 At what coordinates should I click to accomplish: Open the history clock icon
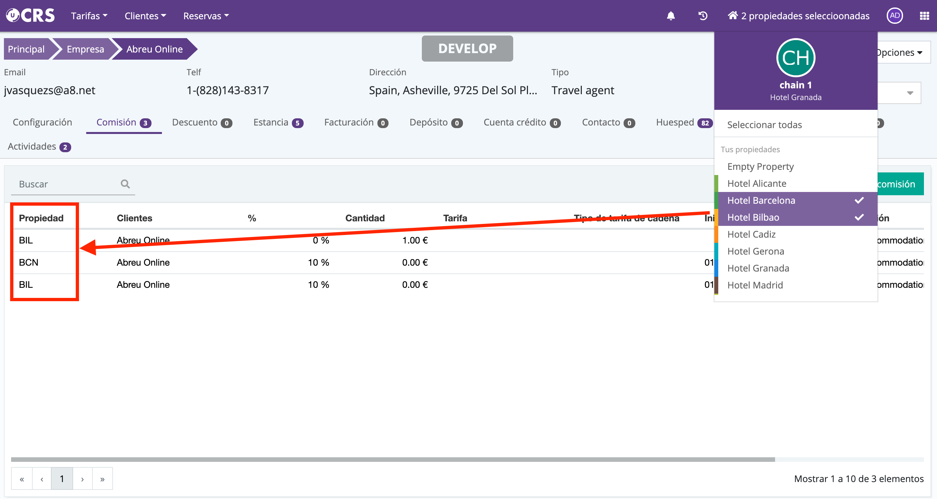[x=703, y=16]
